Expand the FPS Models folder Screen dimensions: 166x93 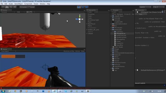[x=111, y=28]
